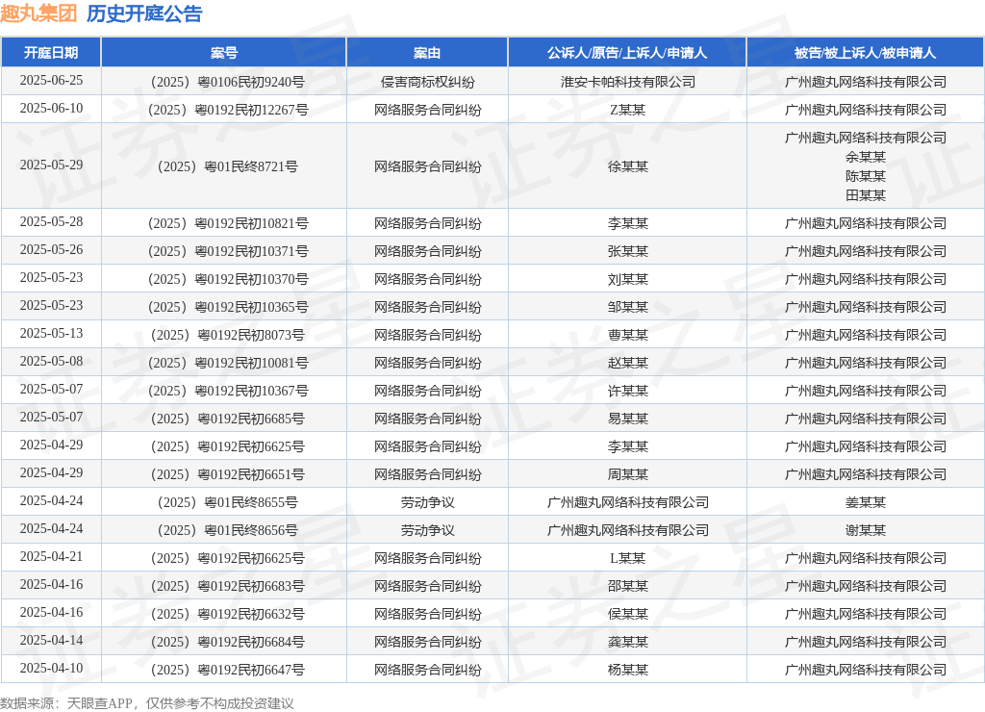985x712 pixels.
Task: Click the 趣丸集团 title text
Action: click(38, 13)
